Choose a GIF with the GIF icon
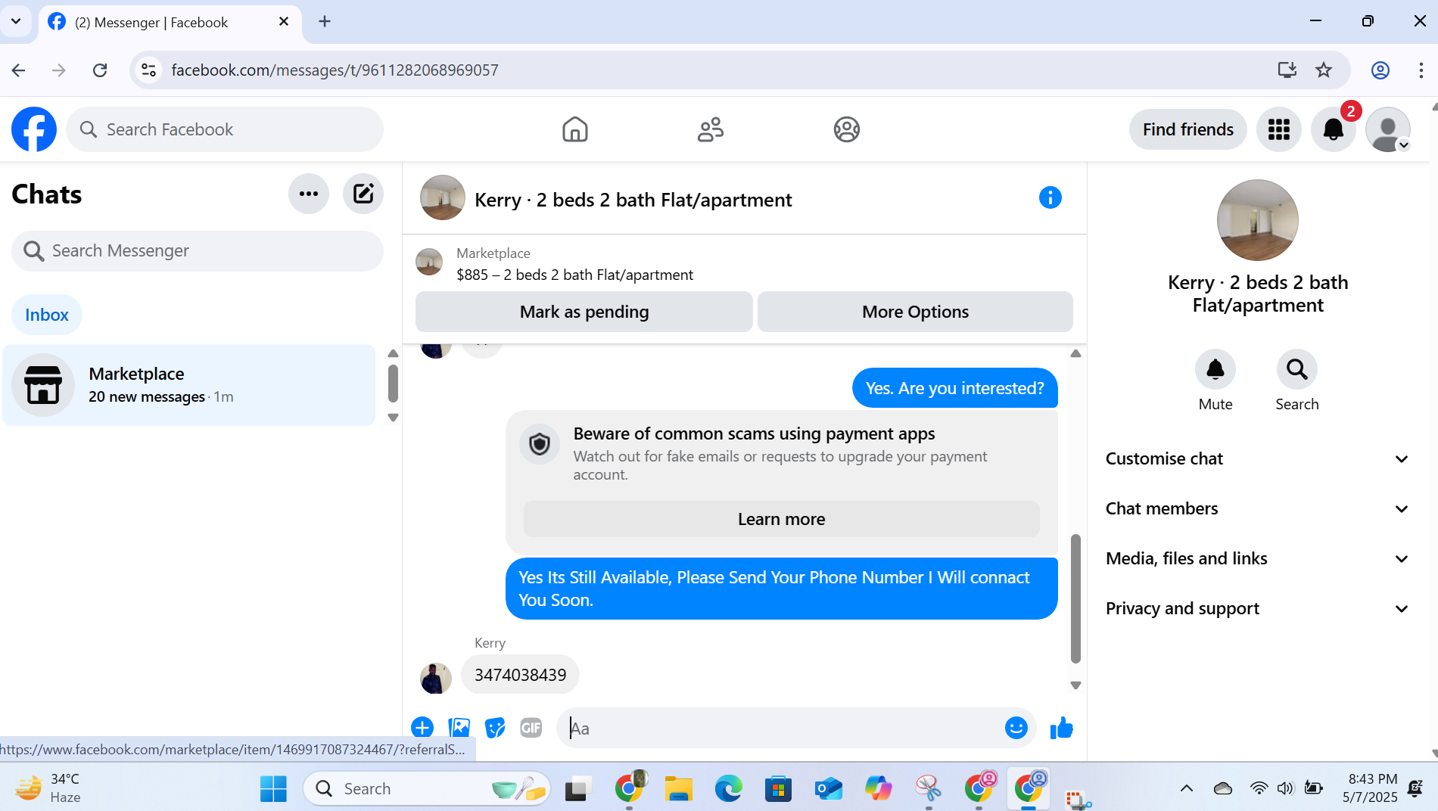The height and width of the screenshot is (811, 1438). pyautogui.click(x=531, y=728)
